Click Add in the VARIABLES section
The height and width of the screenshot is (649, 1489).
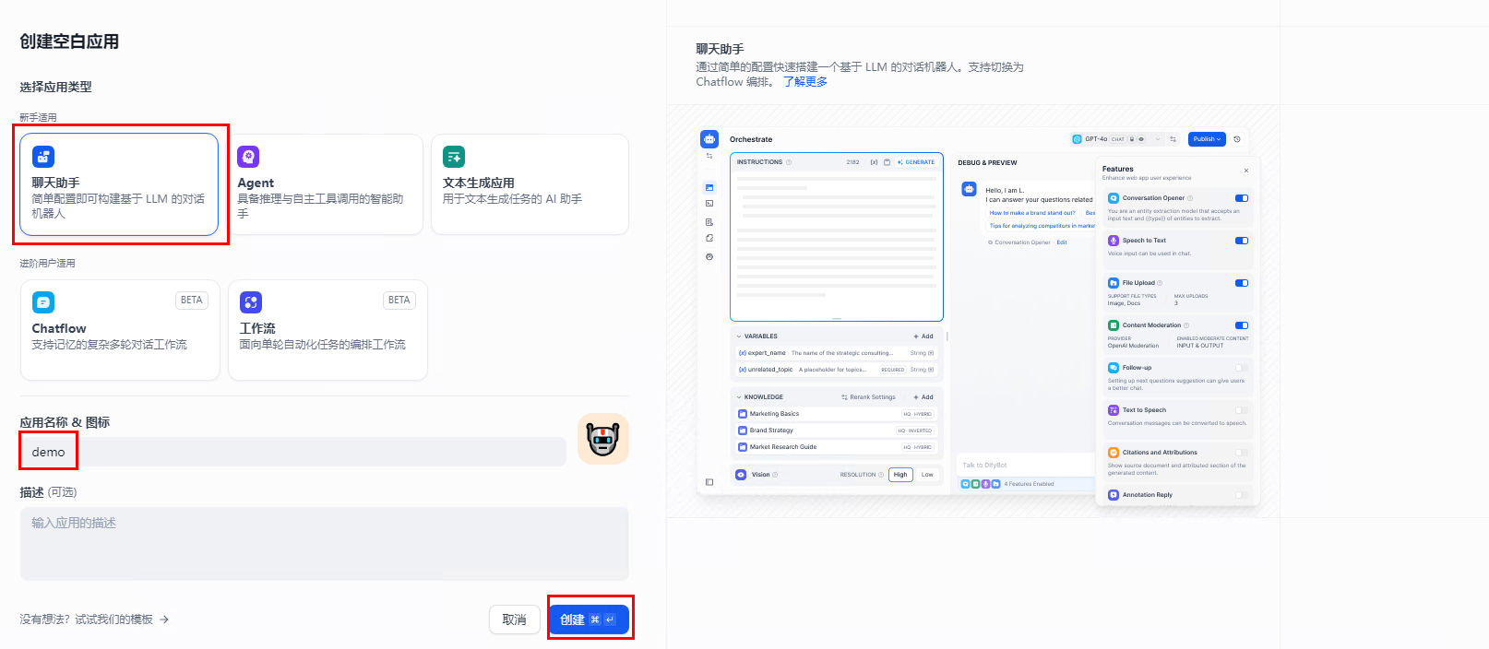(x=923, y=336)
